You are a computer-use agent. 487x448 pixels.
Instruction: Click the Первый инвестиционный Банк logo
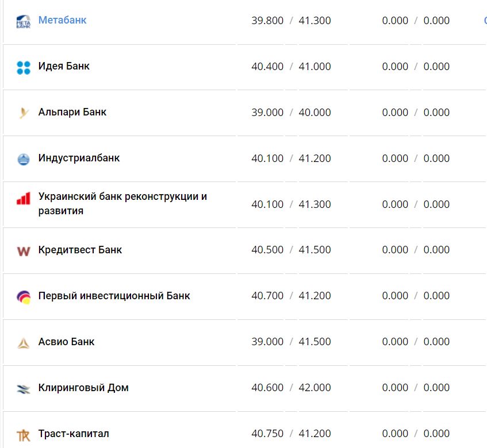(23, 297)
